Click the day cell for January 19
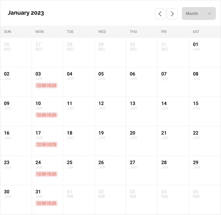This screenshot has height=215, width=221. coord(110,141)
